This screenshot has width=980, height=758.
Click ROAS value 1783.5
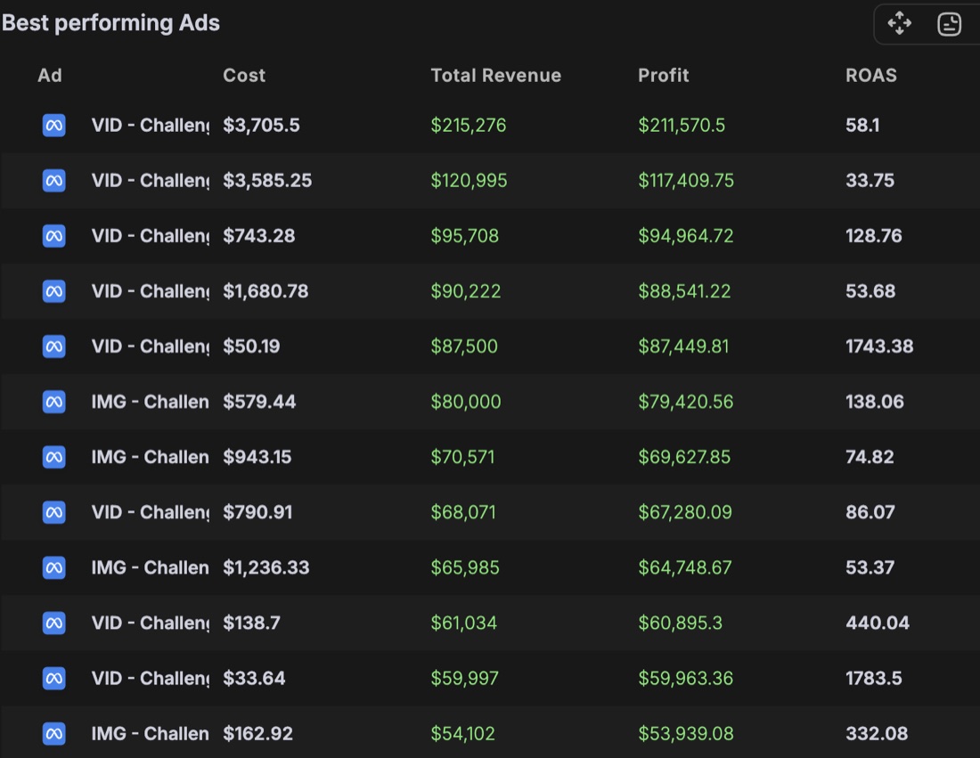coord(874,678)
